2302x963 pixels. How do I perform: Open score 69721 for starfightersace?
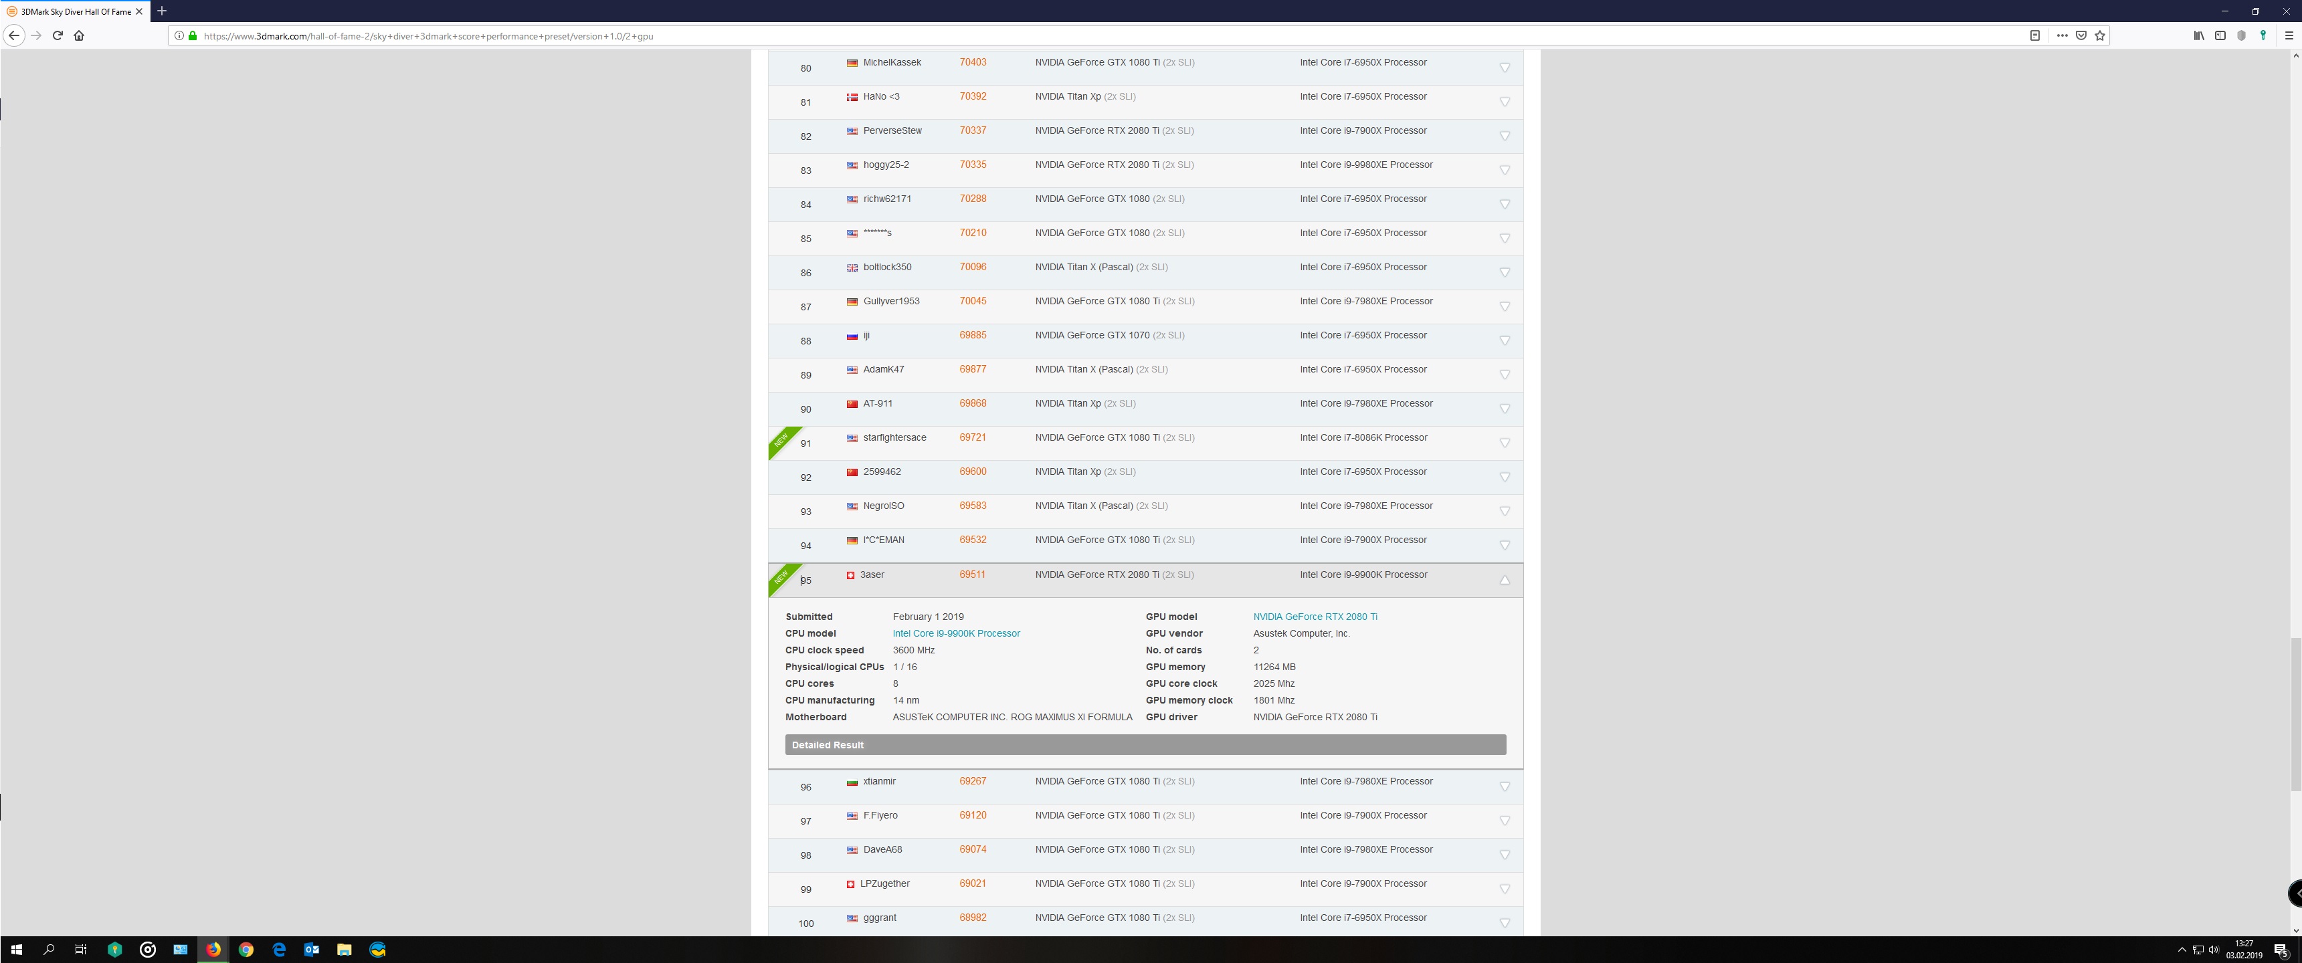pos(972,438)
